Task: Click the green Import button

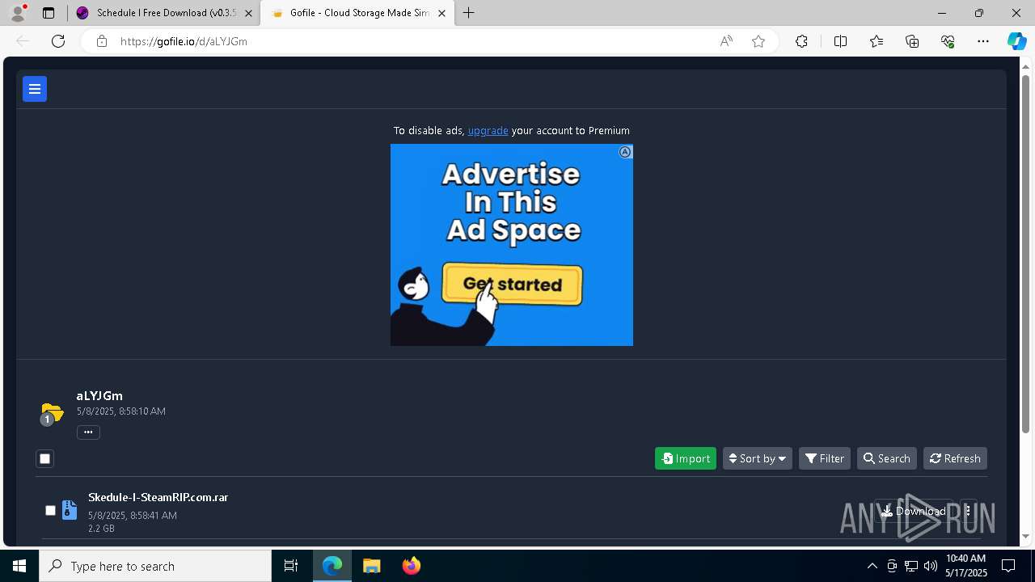Action: coord(686,458)
